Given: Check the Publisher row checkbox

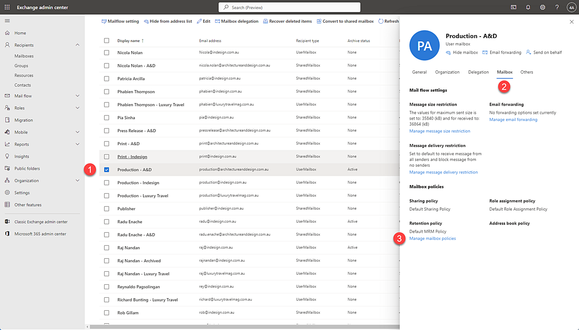Looking at the screenshot, I should point(107,209).
